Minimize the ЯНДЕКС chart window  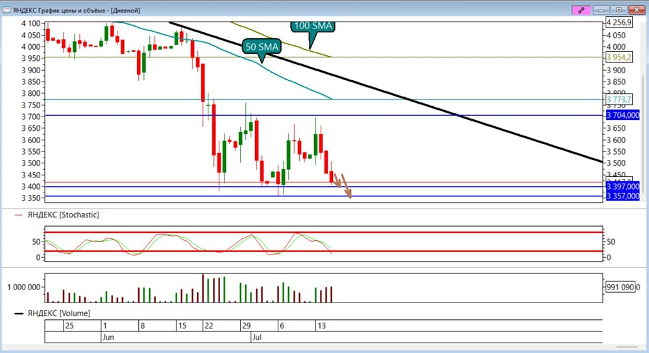click(601, 10)
